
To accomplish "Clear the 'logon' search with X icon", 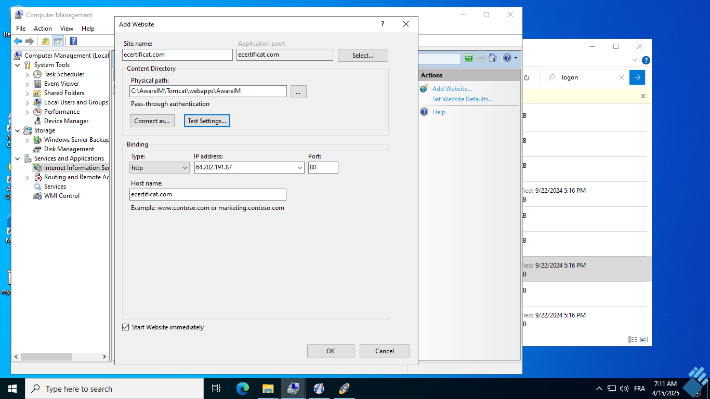I will coord(621,77).
